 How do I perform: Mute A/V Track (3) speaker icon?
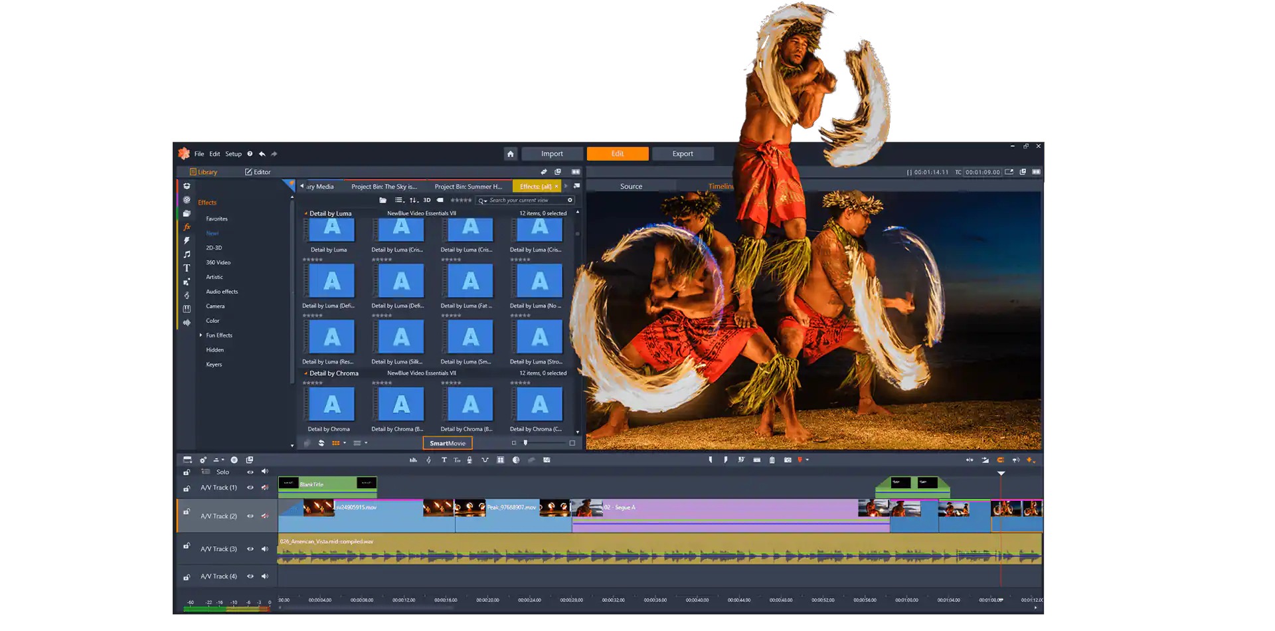click(x=265, y=549)
